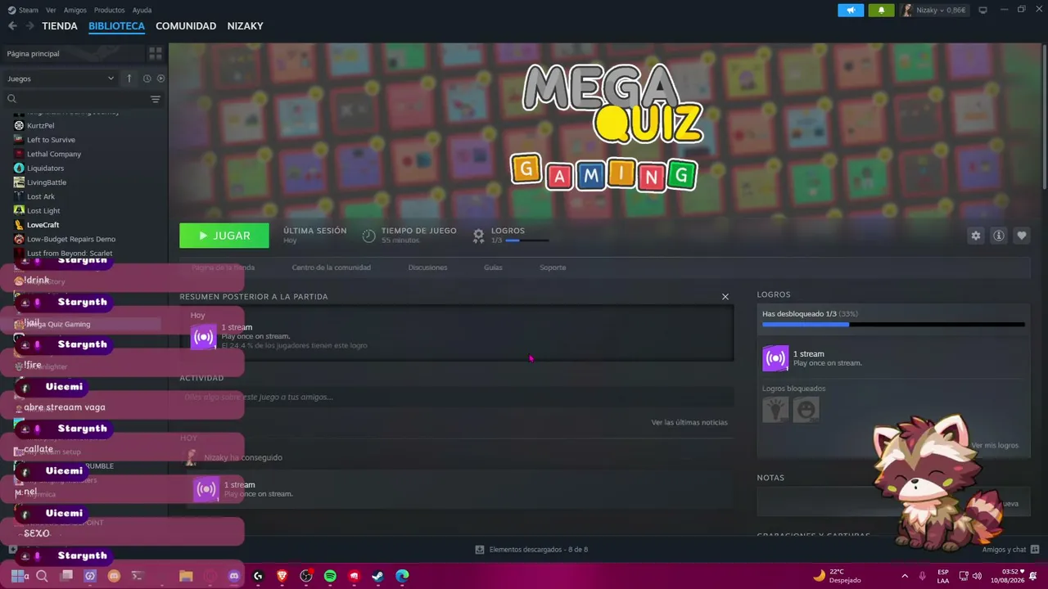This screenshot has width=1048, height=589.
Task: Open the Productos menu
Action: point(110,10)
